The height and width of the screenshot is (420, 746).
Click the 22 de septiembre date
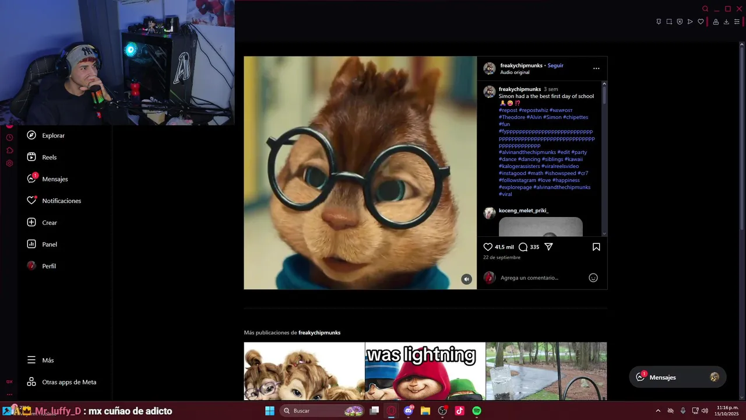click(x=502, y=257)
